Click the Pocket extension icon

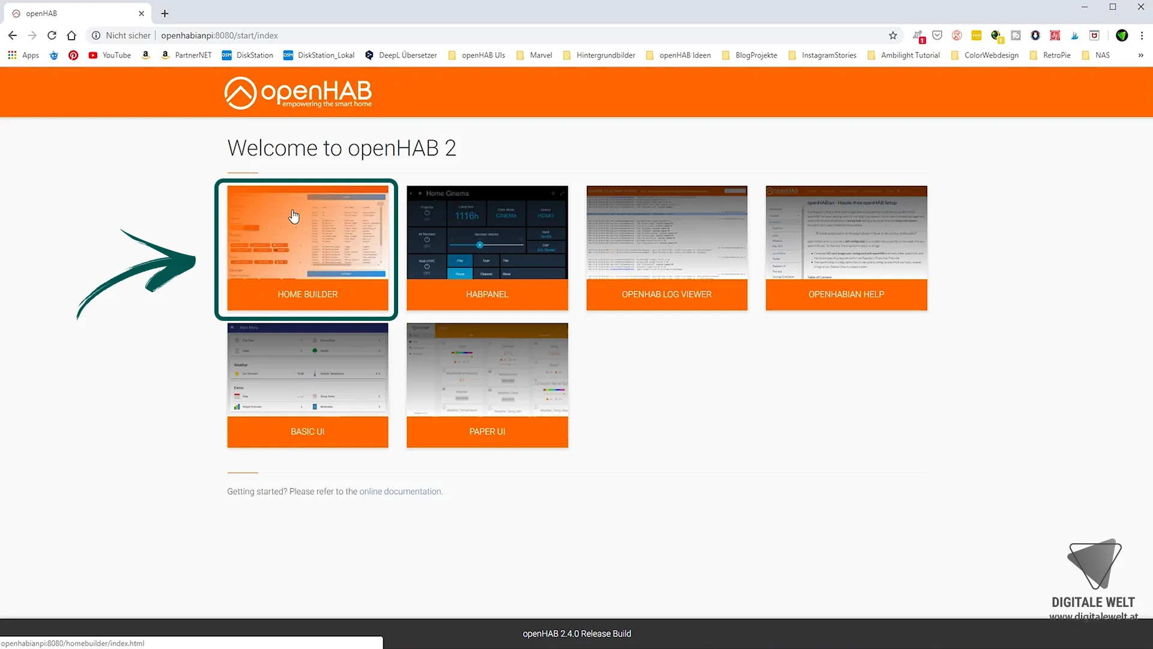937,35
